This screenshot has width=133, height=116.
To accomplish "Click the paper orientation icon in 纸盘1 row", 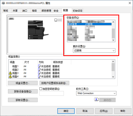I will 39,66.
